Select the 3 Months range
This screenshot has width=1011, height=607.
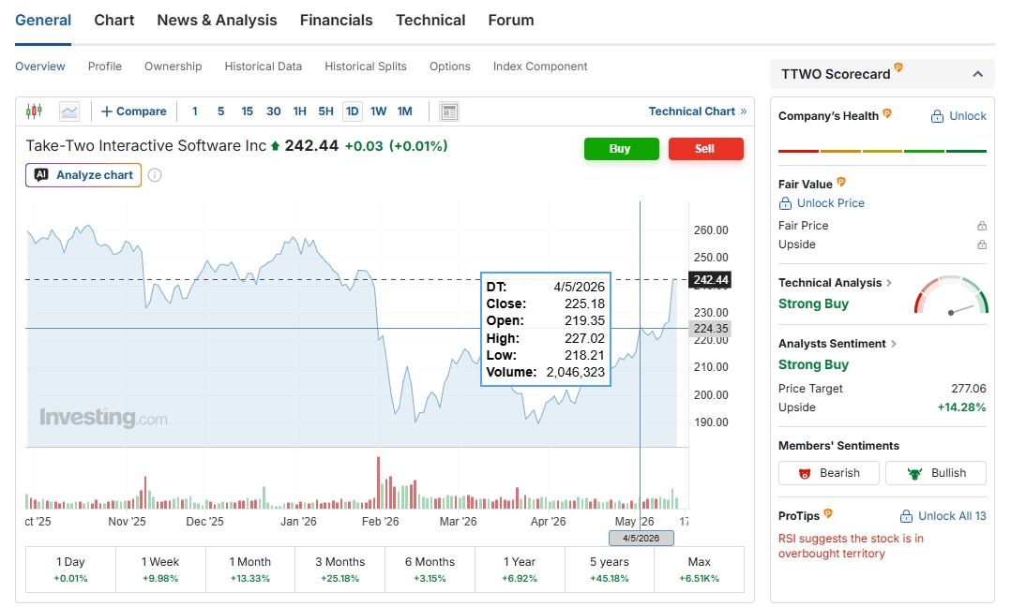tap(340, 570)
